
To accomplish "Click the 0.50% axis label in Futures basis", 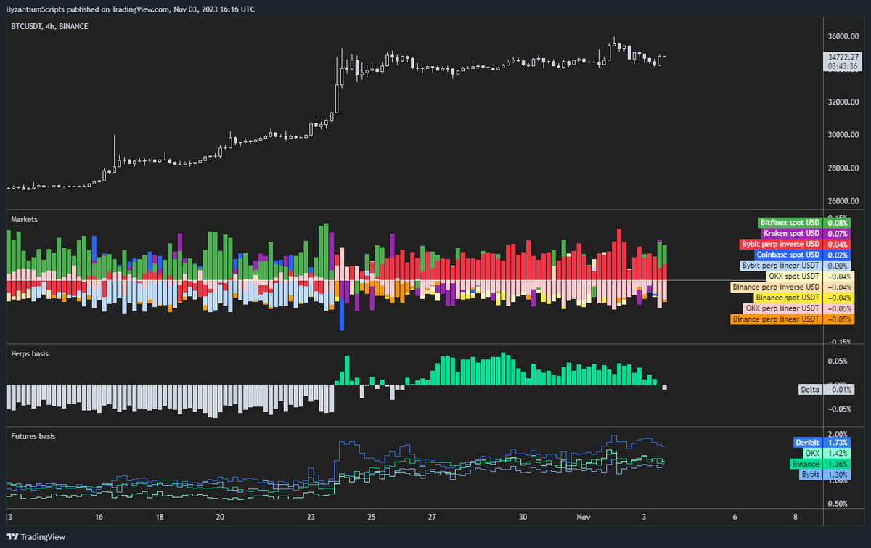I will [x=838, y=504].
